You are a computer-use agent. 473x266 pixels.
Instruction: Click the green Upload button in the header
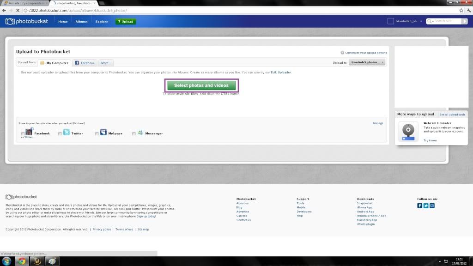coord(126,21)
